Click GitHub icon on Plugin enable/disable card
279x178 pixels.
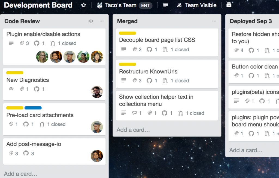(x=37, y=43)
